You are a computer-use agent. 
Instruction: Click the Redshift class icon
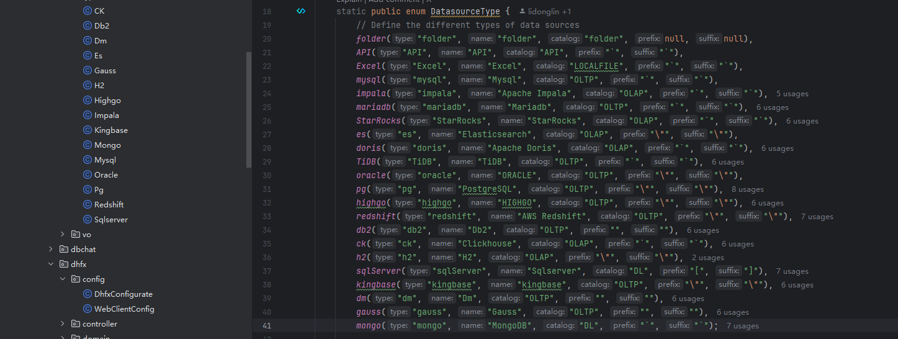click(88, 204)
